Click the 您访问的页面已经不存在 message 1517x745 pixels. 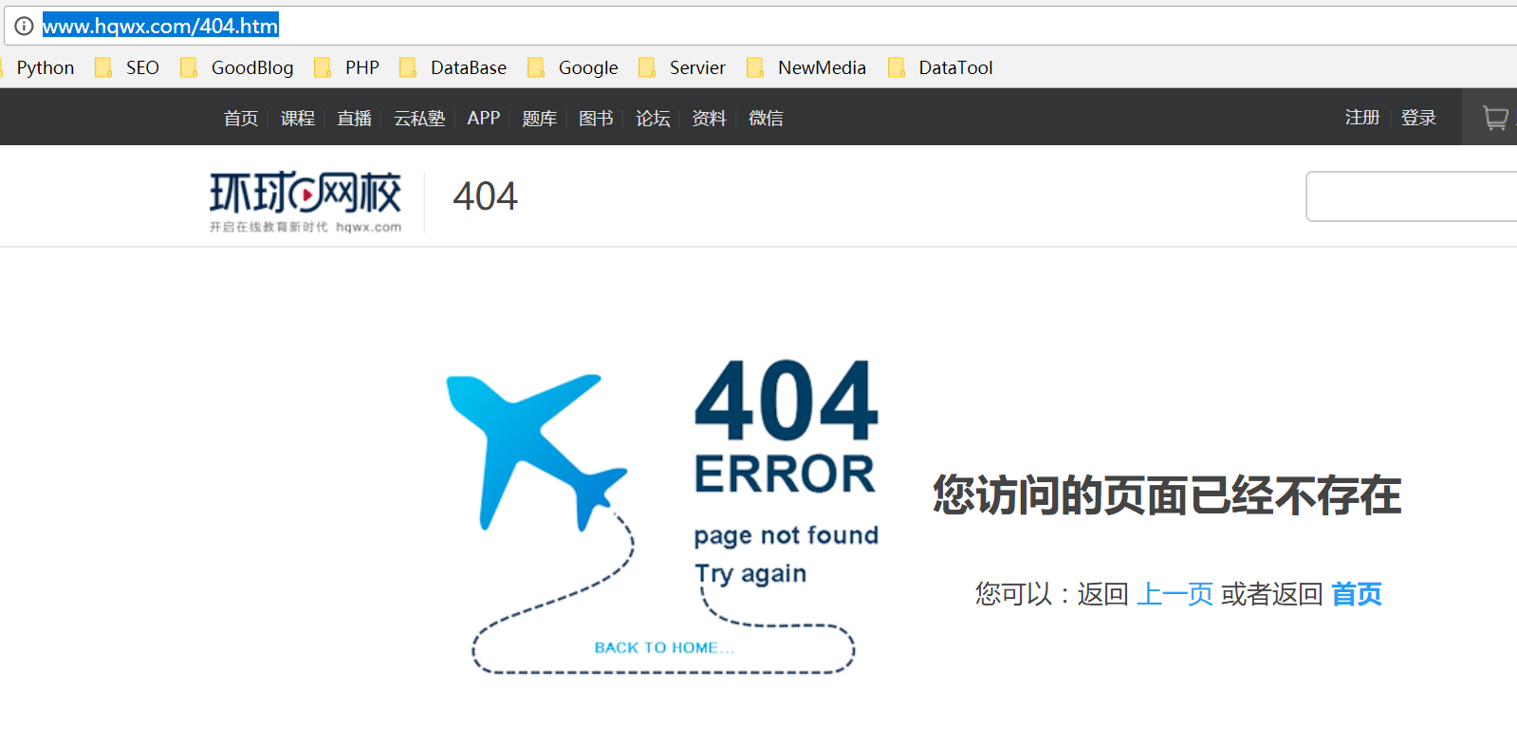point(1167,495)
